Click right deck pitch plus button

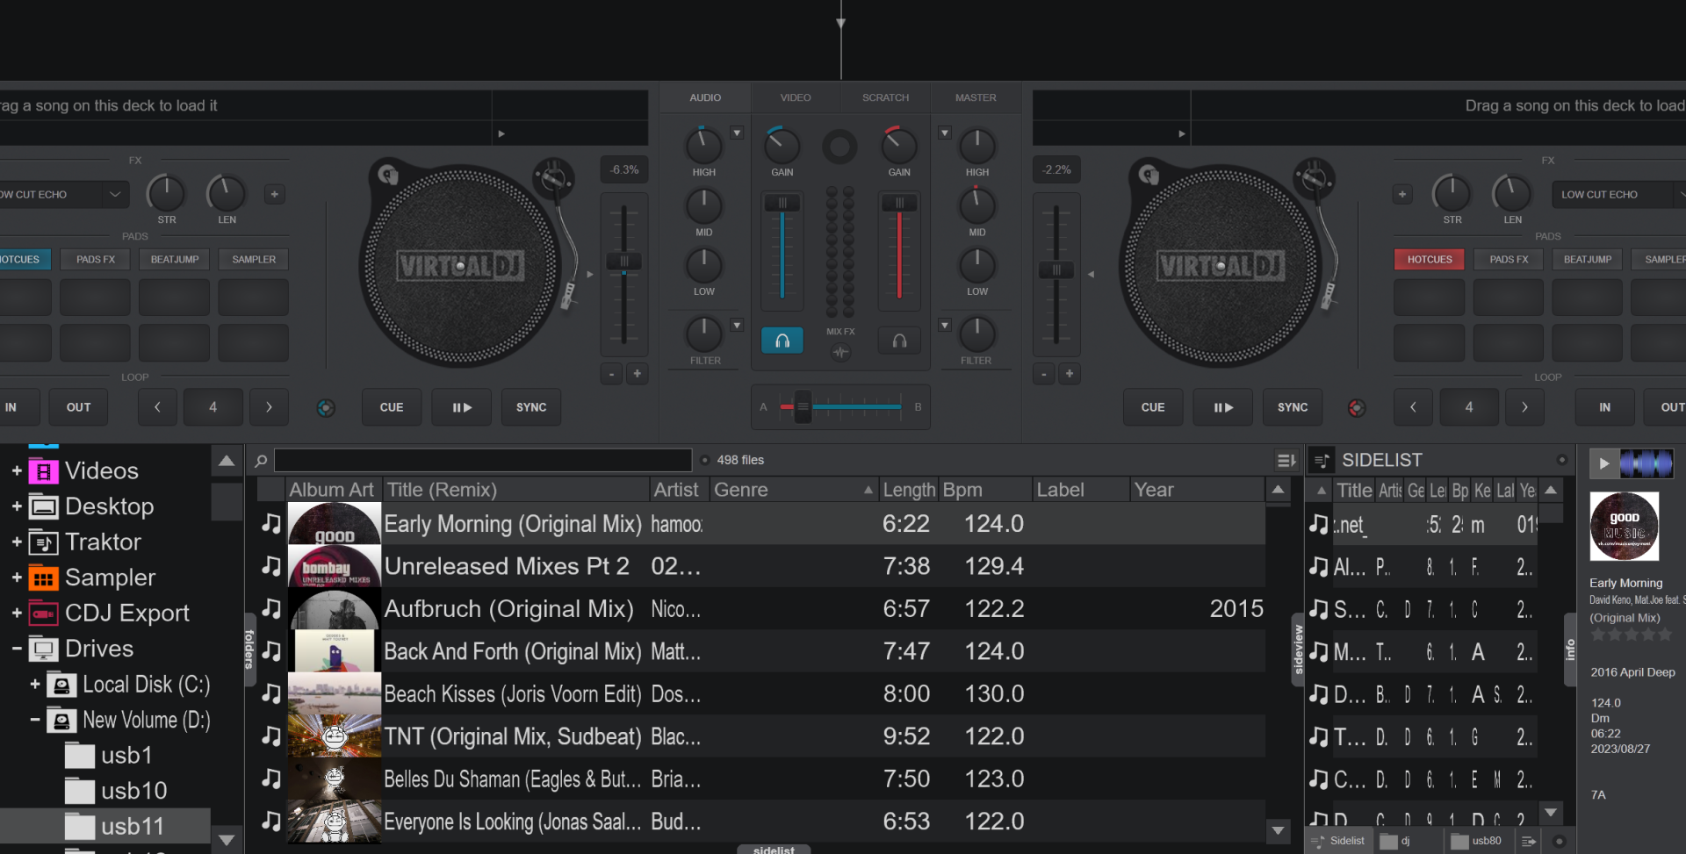coord(1070,374)
